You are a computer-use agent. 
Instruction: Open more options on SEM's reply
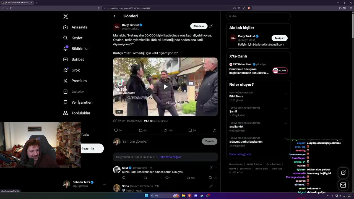[216, 168]
